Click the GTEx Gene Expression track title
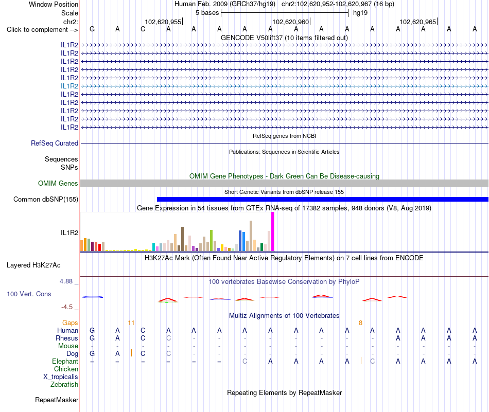This screenshot has width=489, height=412. (284, 208)
